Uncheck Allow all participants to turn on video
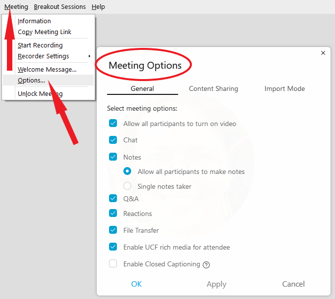Image resolution: width=335 pixels, height=299 pixels. (113, 123)
